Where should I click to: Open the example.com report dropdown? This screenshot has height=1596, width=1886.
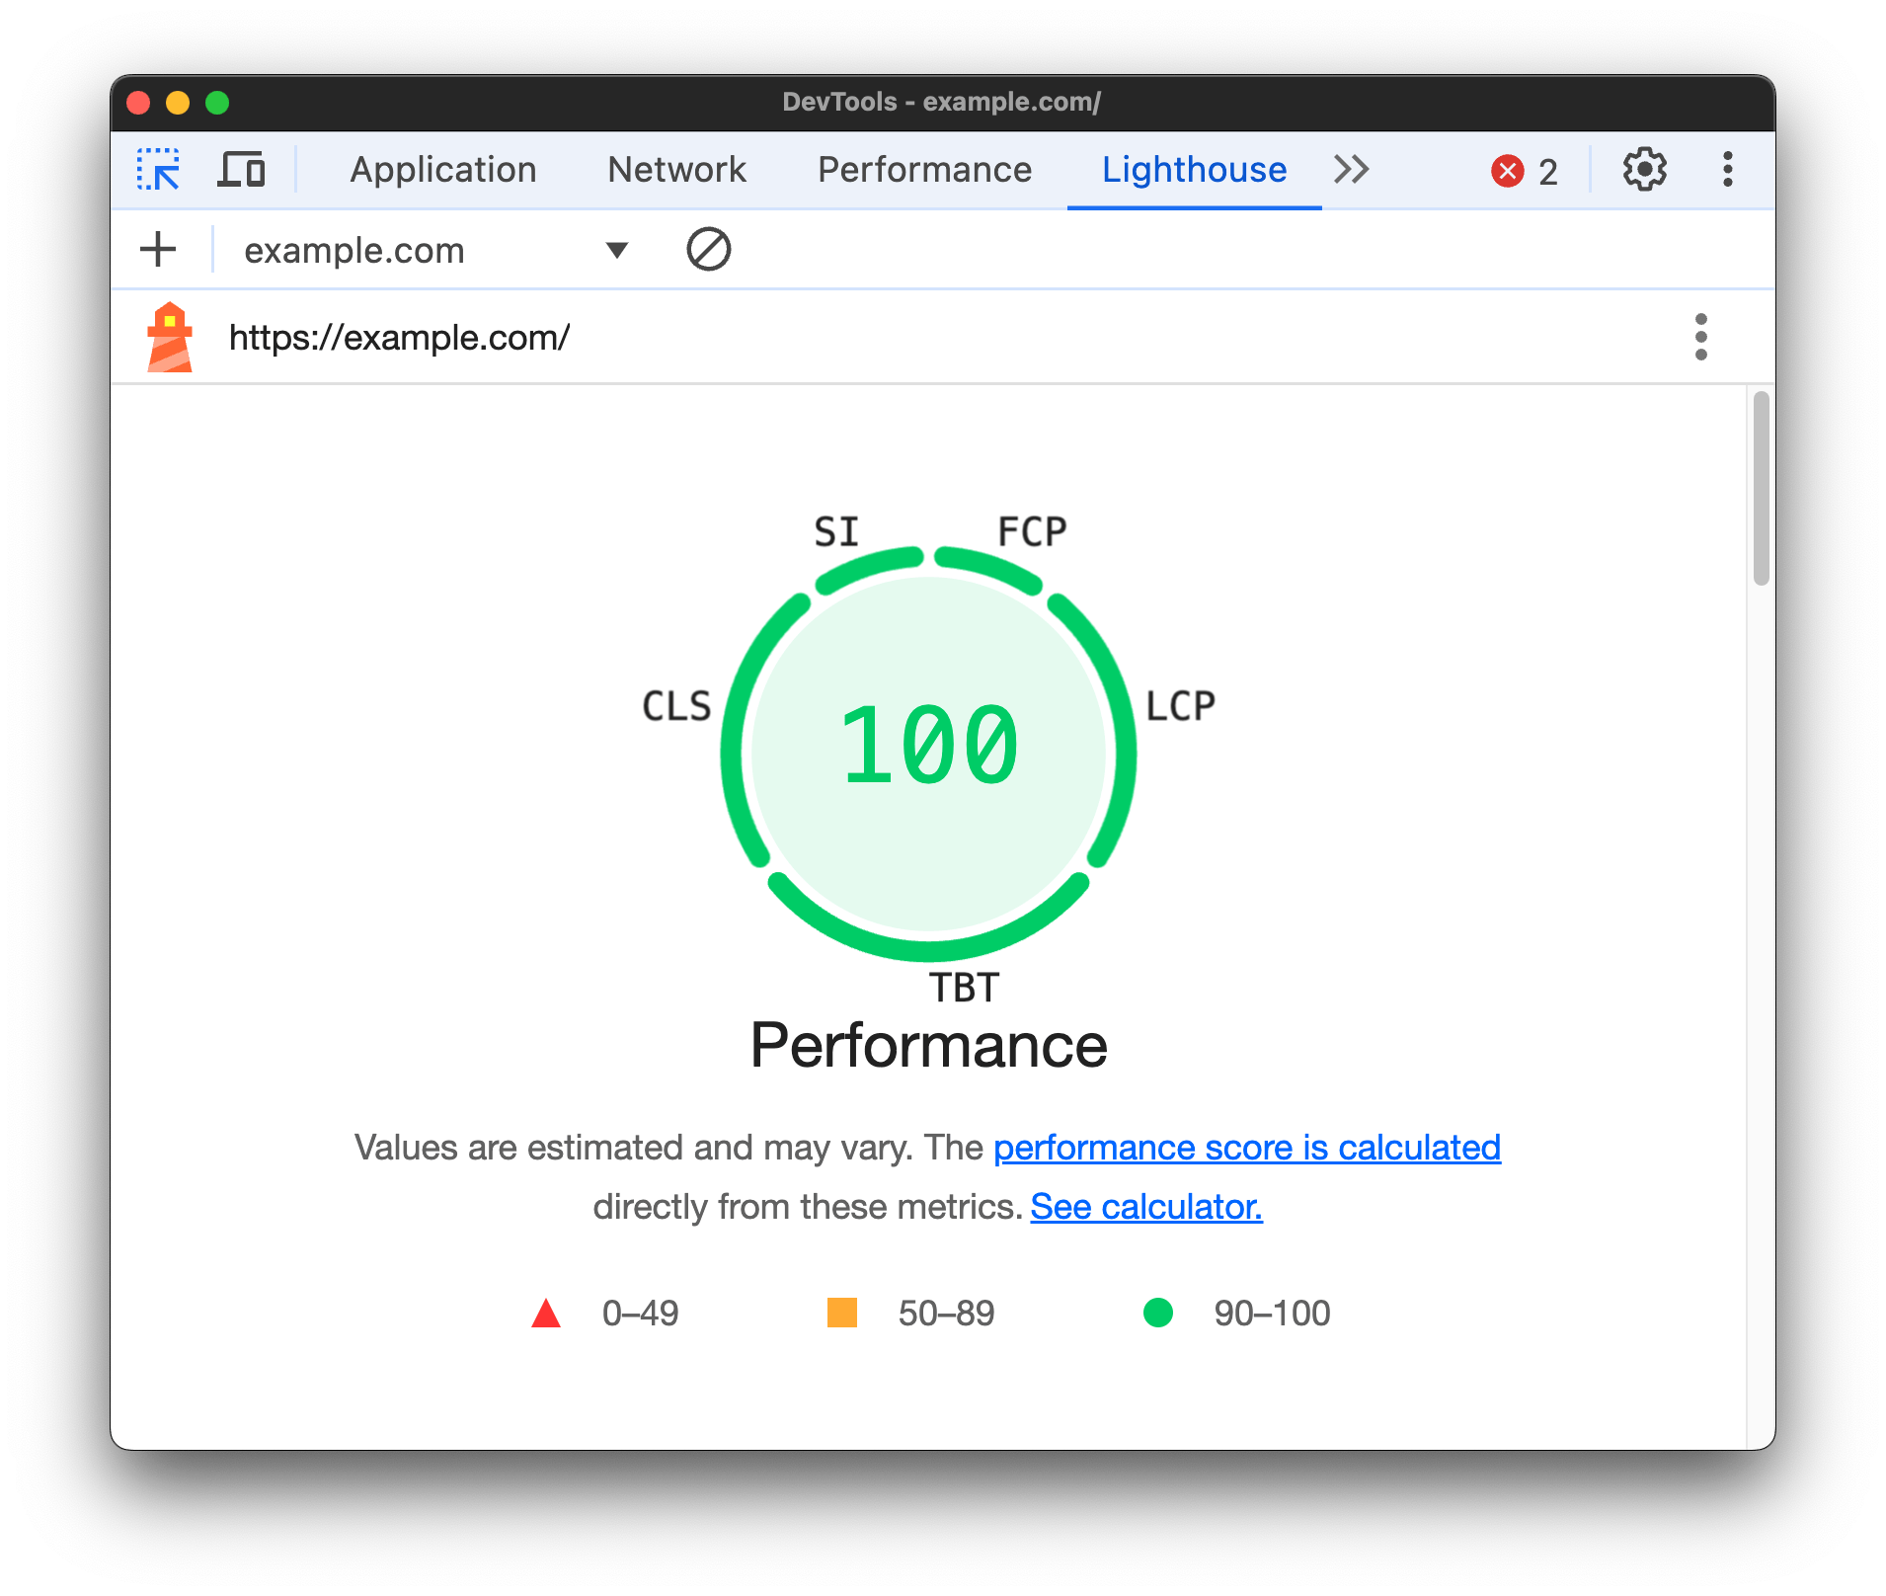pos(615,249)
